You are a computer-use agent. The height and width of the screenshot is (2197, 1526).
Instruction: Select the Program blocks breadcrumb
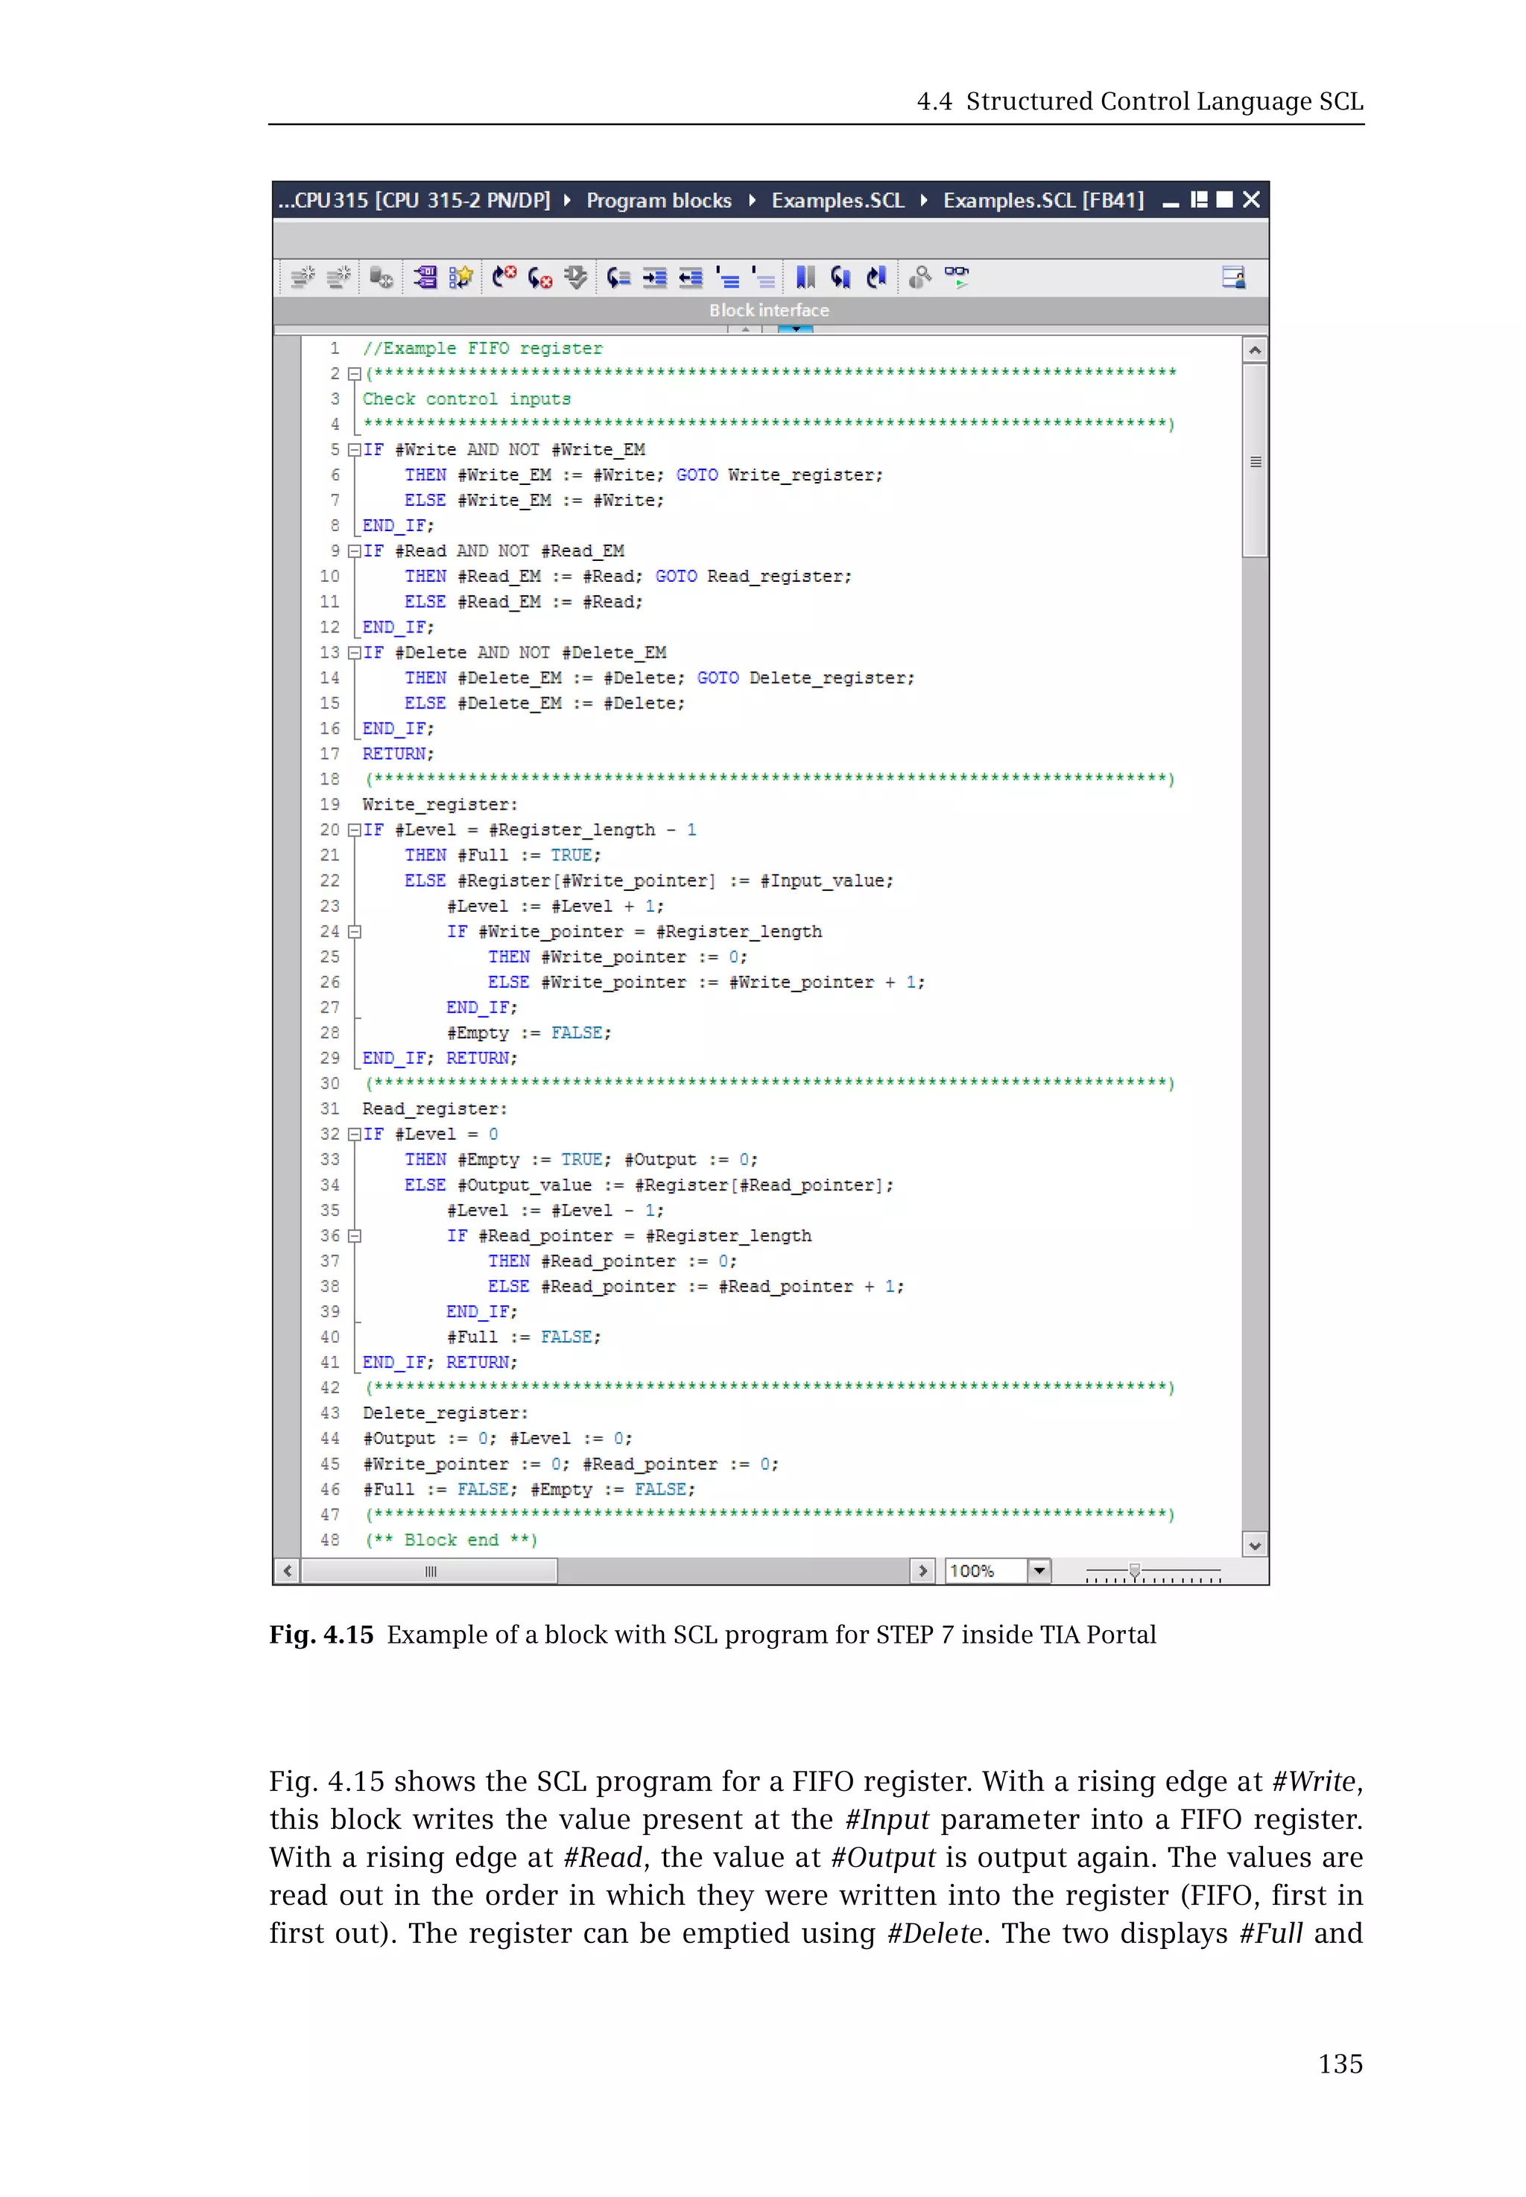pos(659,200)
